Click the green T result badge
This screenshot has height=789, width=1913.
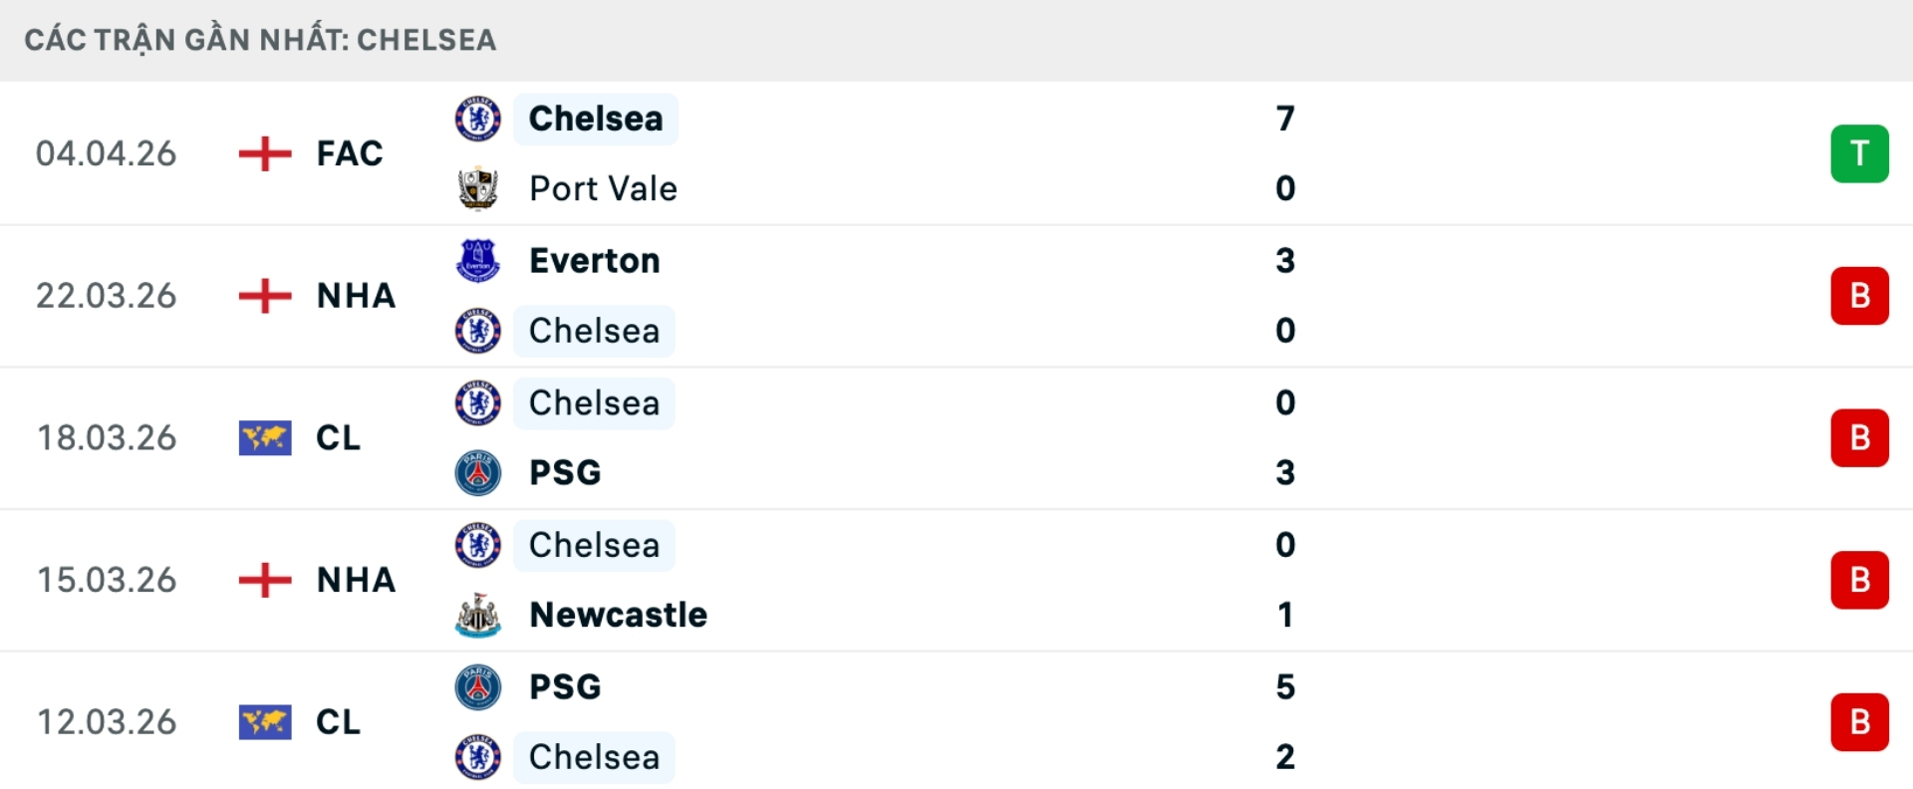(1859, 154)
